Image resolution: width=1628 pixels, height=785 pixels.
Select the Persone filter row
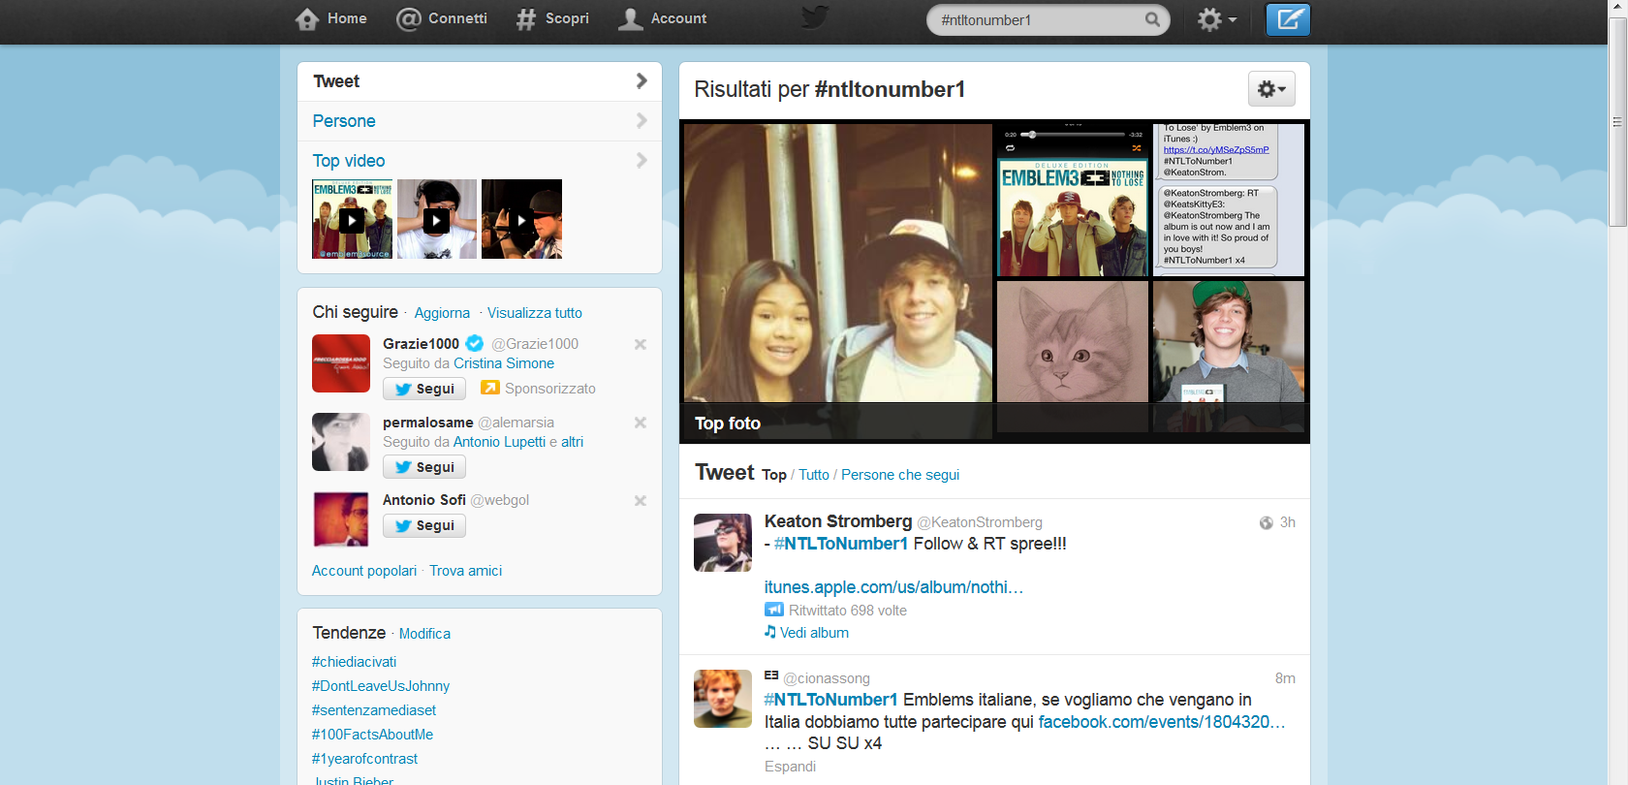480,121
